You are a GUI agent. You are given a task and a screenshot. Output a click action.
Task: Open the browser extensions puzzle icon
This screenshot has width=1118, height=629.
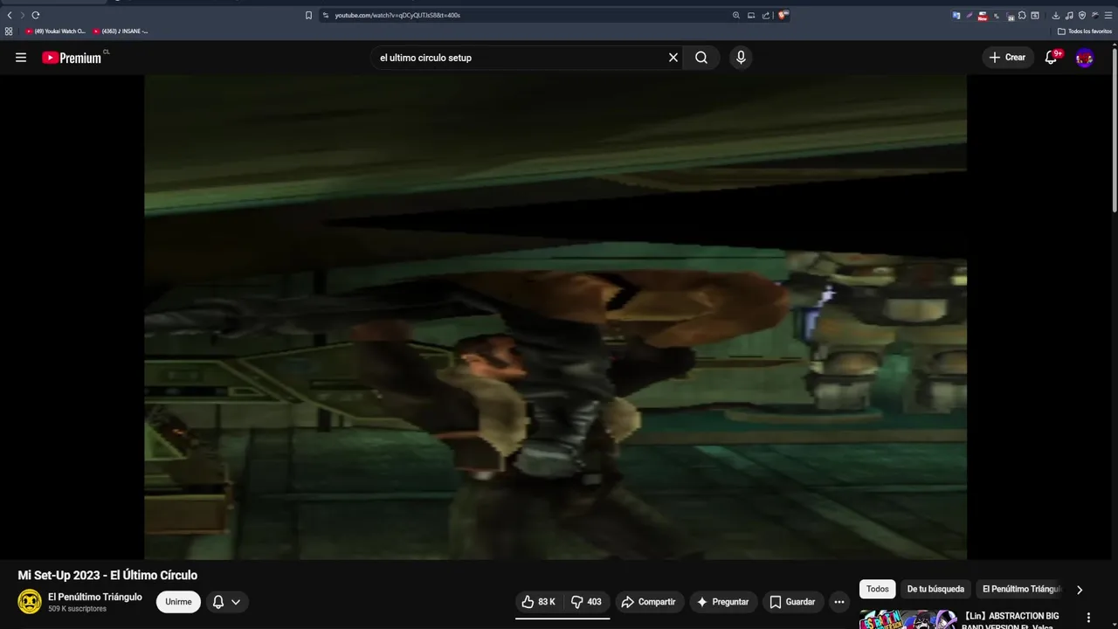tap(1022, 15)
